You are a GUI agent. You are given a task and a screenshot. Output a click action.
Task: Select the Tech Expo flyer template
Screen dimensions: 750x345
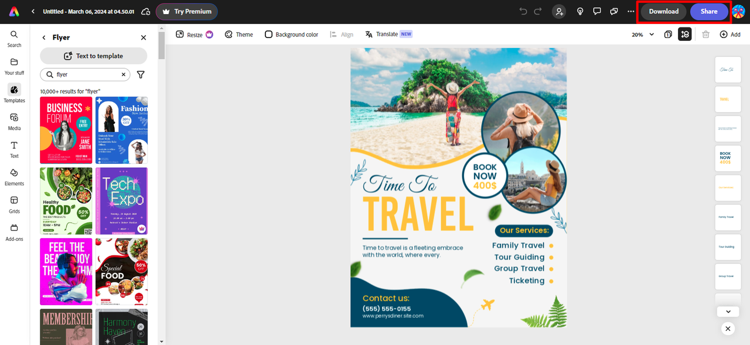click(122, 201)
